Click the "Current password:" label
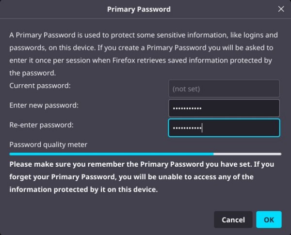The height and width of the screenshot is (235, 291). [40, 86]
